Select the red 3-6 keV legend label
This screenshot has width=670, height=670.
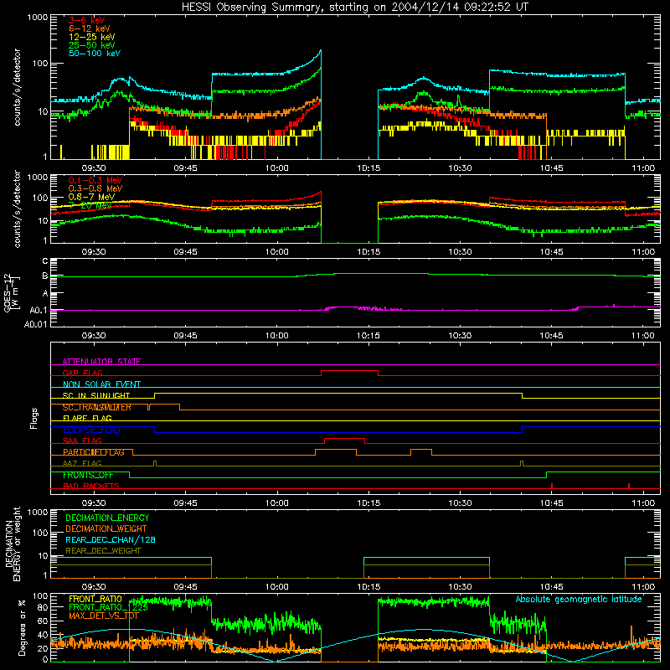click(x=87, y=20)
